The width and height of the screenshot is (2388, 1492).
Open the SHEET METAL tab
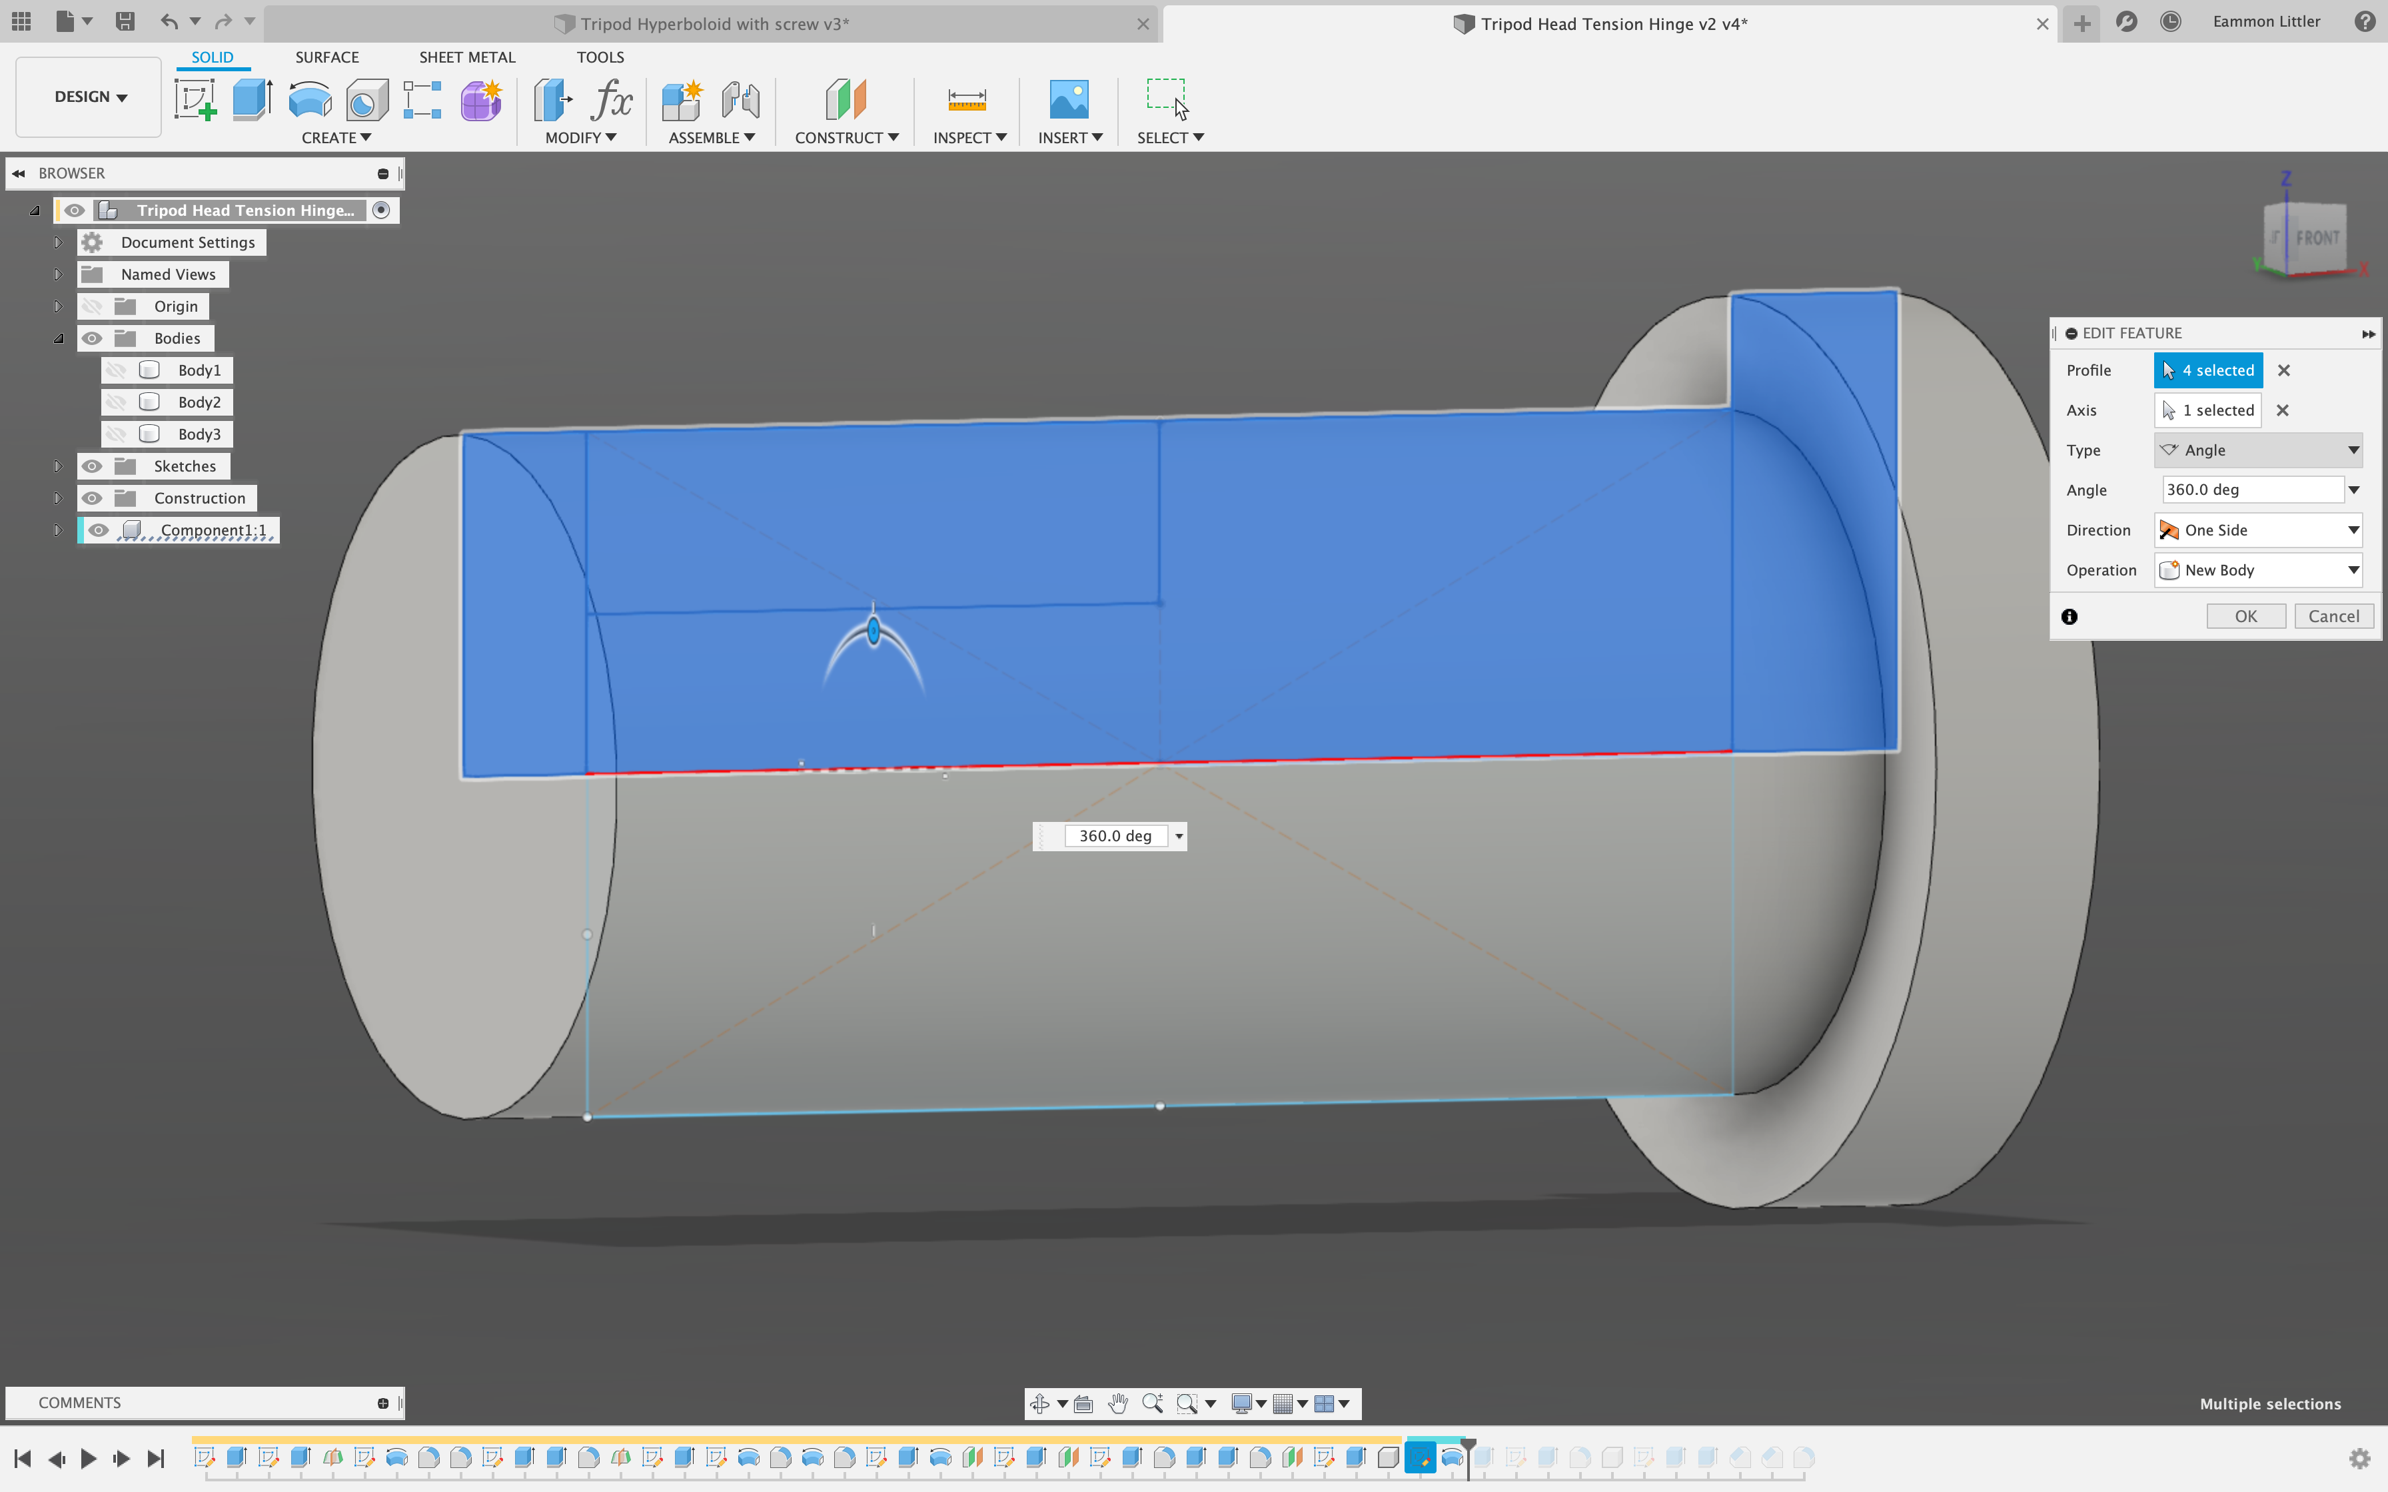[x=467, y=57]
